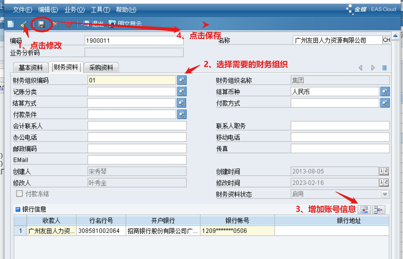Open lookup for 财务组织编码 field
This screenshot has width=403, height=259.
point(182,80)
